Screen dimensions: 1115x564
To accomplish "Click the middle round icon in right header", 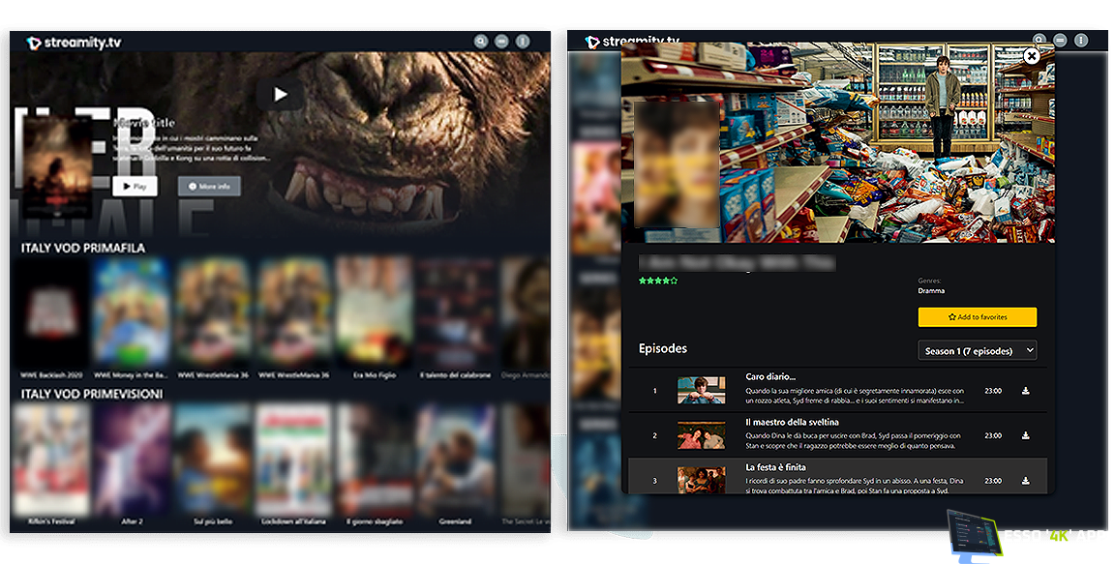I will [x=1061, y=41].
